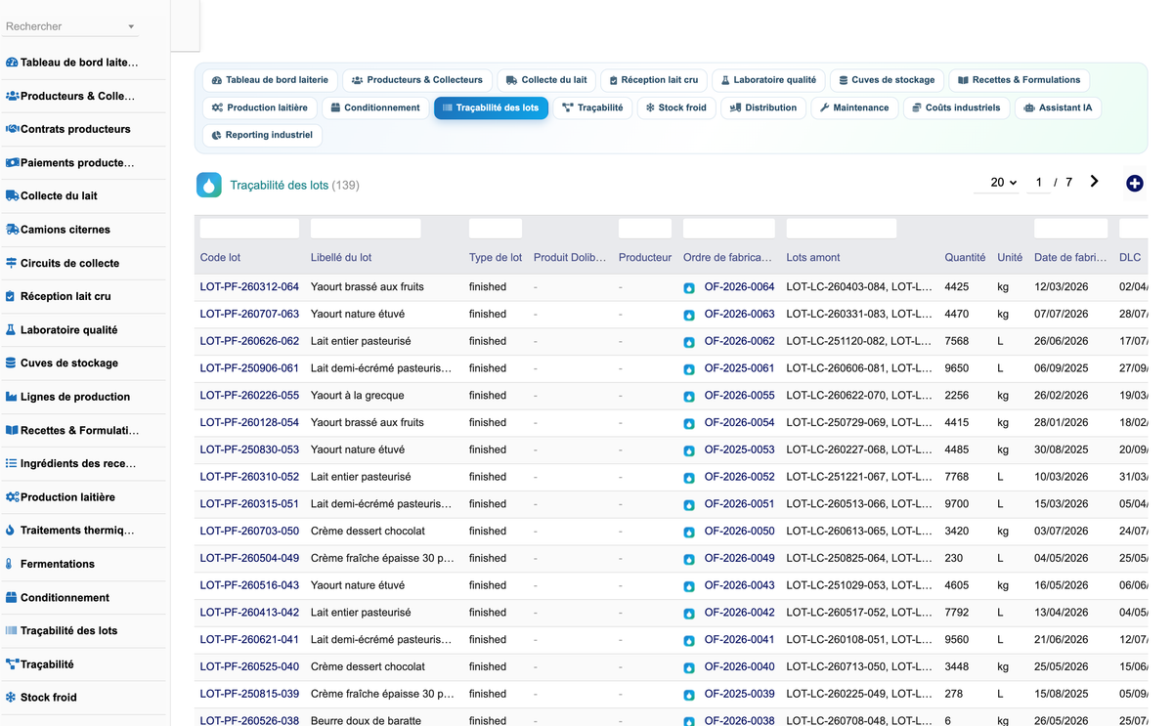1173x726 pixels.
Task: Click cell 'Yaourt à la grecque'
Action: click(x=357, y=396)
